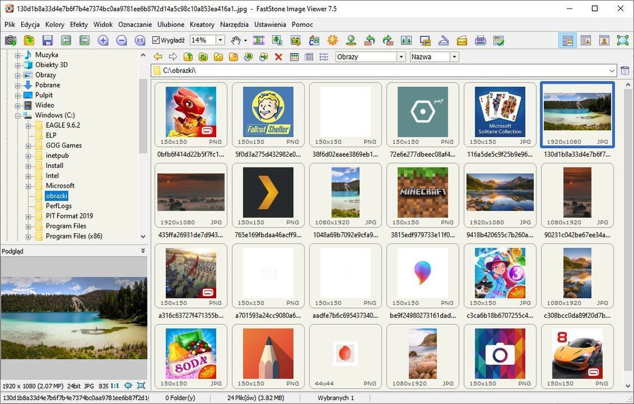Expand the Program Files tree node
This screenshot has height=404, width=634.
pyautogui.click(x=29, y=226)
